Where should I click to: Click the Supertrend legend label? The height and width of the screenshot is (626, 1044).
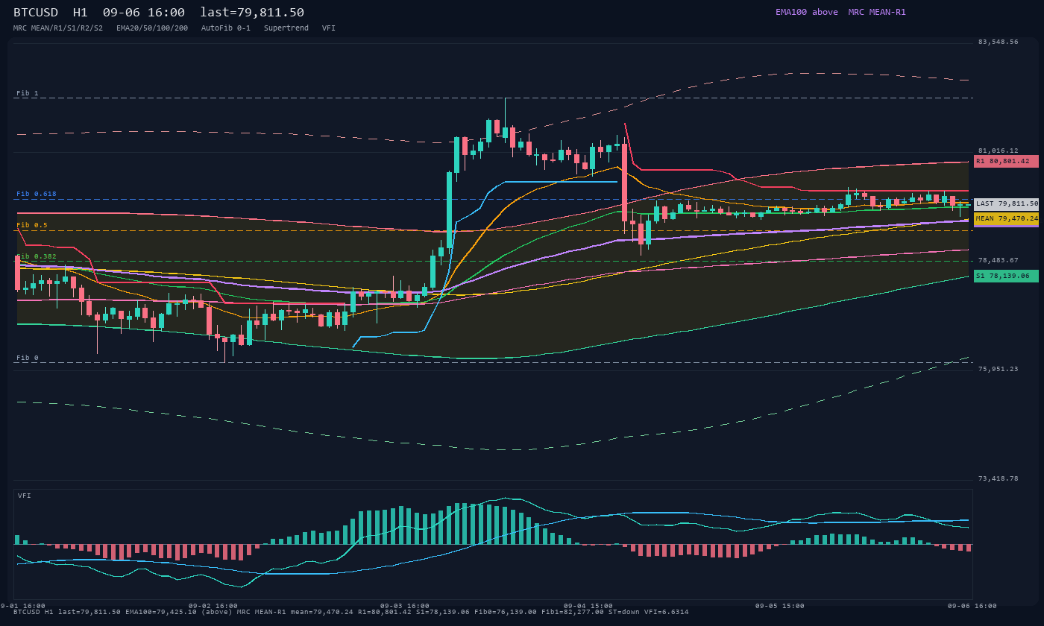(286, 28)
